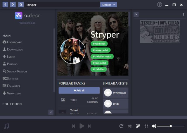
Task: Open the Downloads section
Action: pyautogui.click(x=13, y=49)
